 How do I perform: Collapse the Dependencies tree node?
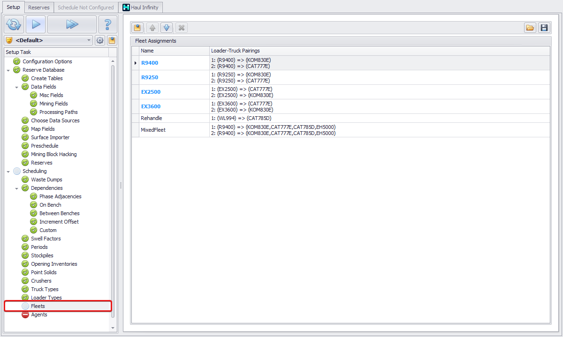[x=17, y=188]
